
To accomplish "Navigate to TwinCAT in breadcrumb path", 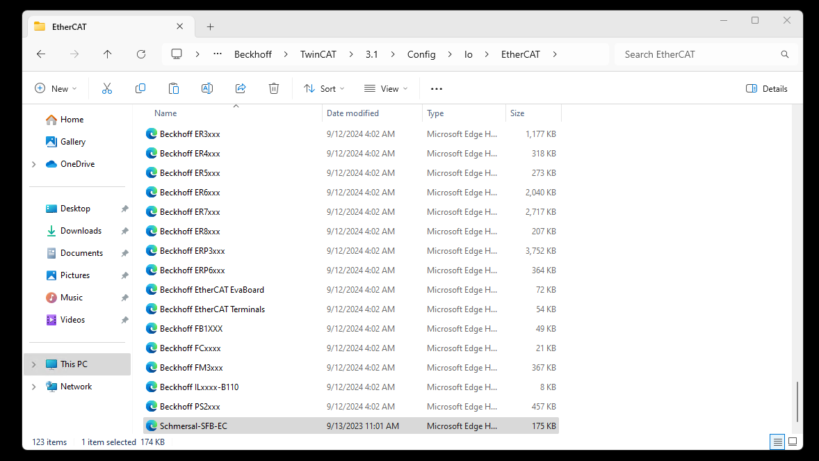I will [x=318, y=54].
